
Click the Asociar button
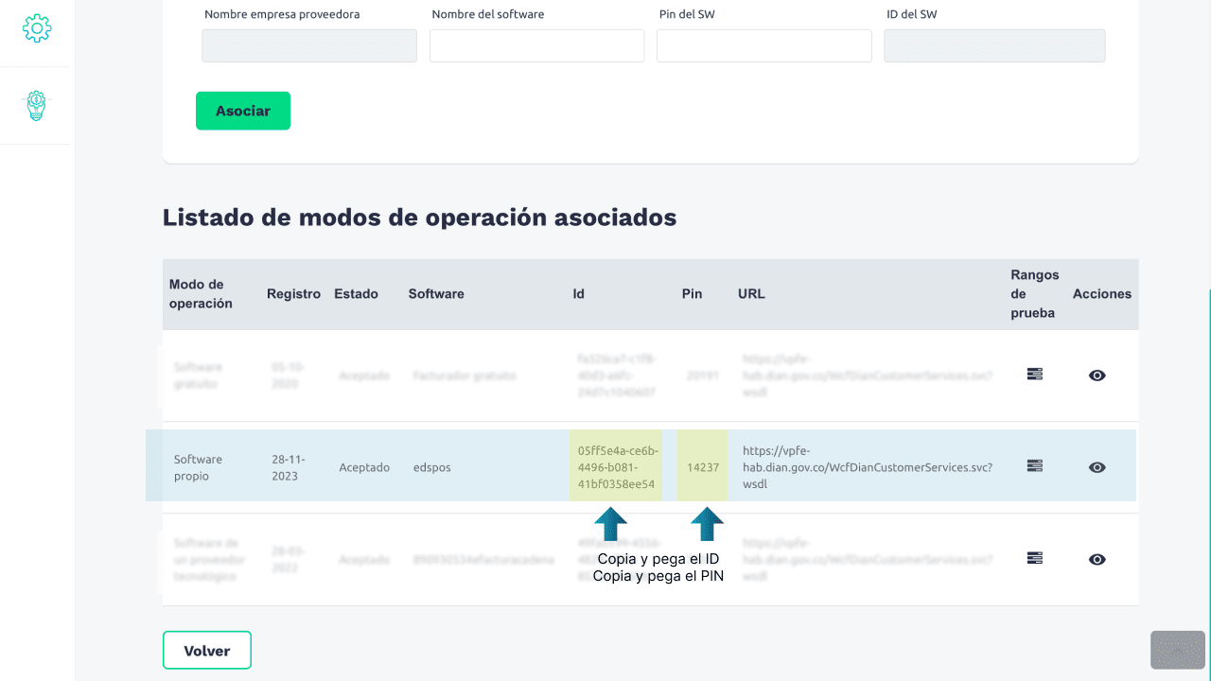[x=243, y=111]
